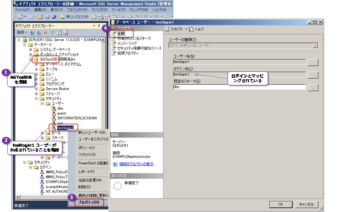
Task: Choose プロパティ(R) in the context menu
Action: (89, 203)
